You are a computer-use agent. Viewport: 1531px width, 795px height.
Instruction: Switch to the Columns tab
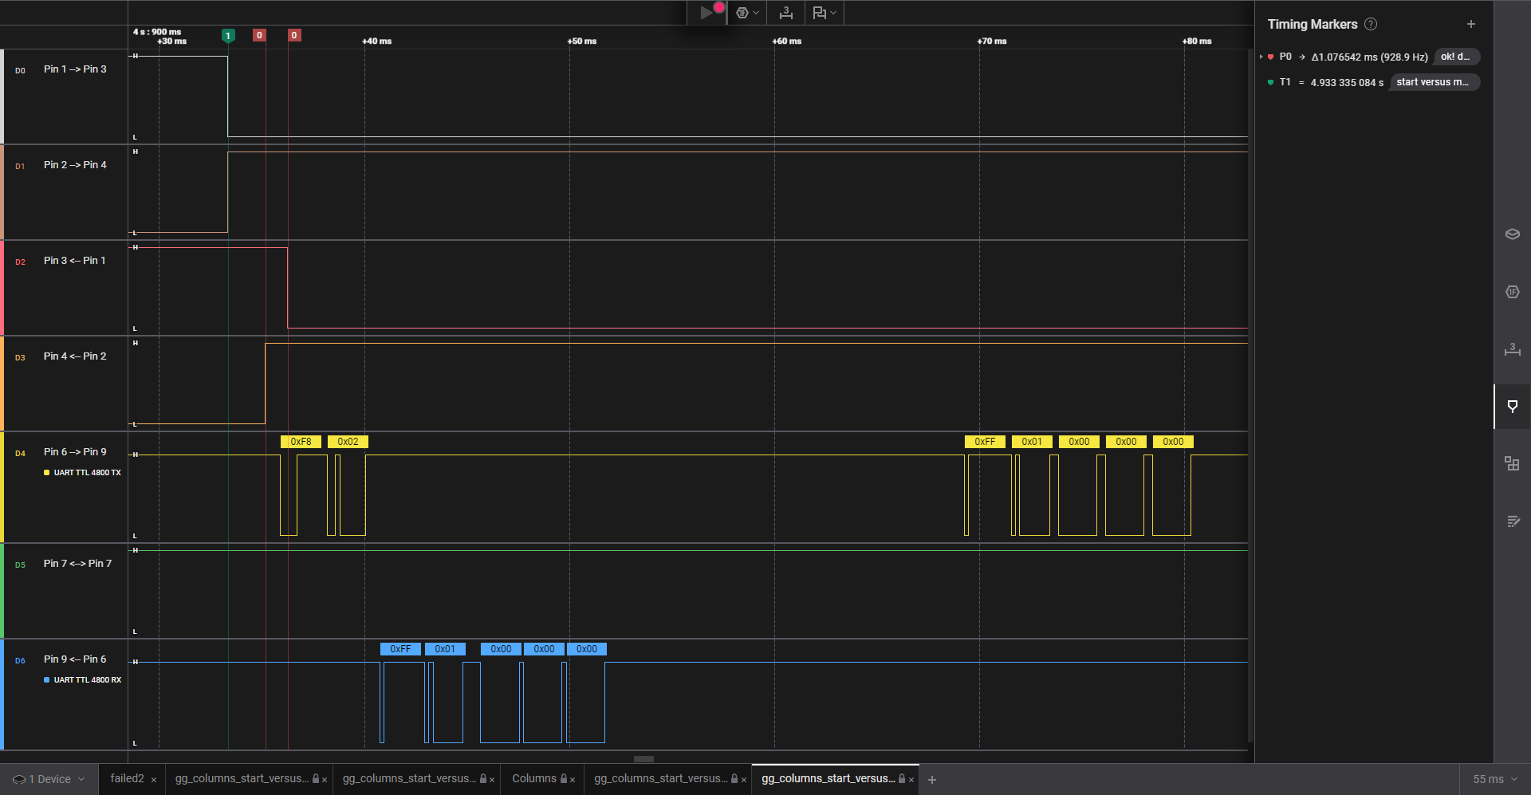(x=533, y=779)
